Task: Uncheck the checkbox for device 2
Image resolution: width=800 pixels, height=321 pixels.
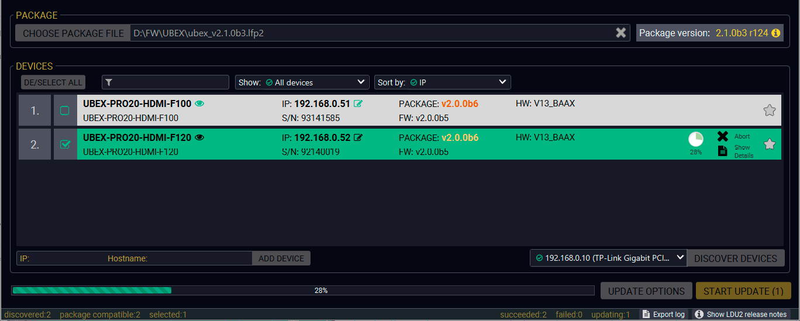Action: point(65,144)
